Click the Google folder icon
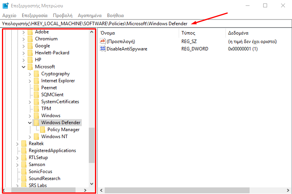Image resolution: width=292 pixels, height=194 pixels. point(30,46)
